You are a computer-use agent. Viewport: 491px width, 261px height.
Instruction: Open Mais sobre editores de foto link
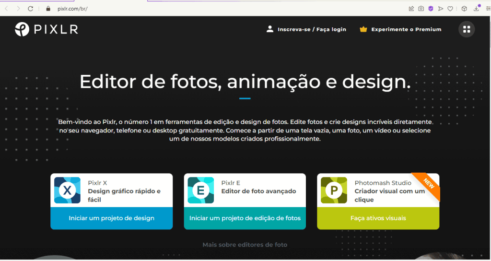(x=245, y=245)
